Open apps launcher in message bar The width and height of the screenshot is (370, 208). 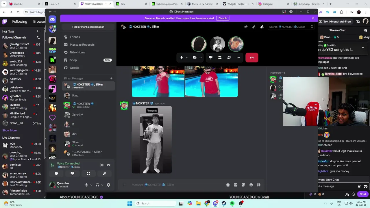click(259, 185)
